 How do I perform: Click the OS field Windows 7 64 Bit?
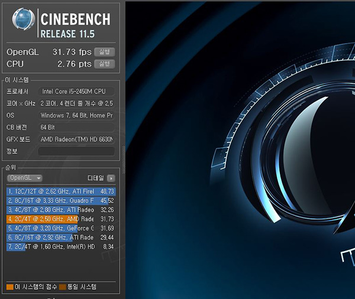tap(76, 115)
